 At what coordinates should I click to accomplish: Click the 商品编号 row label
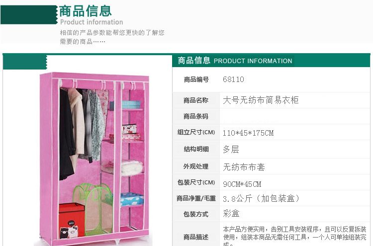click(196, 80)
